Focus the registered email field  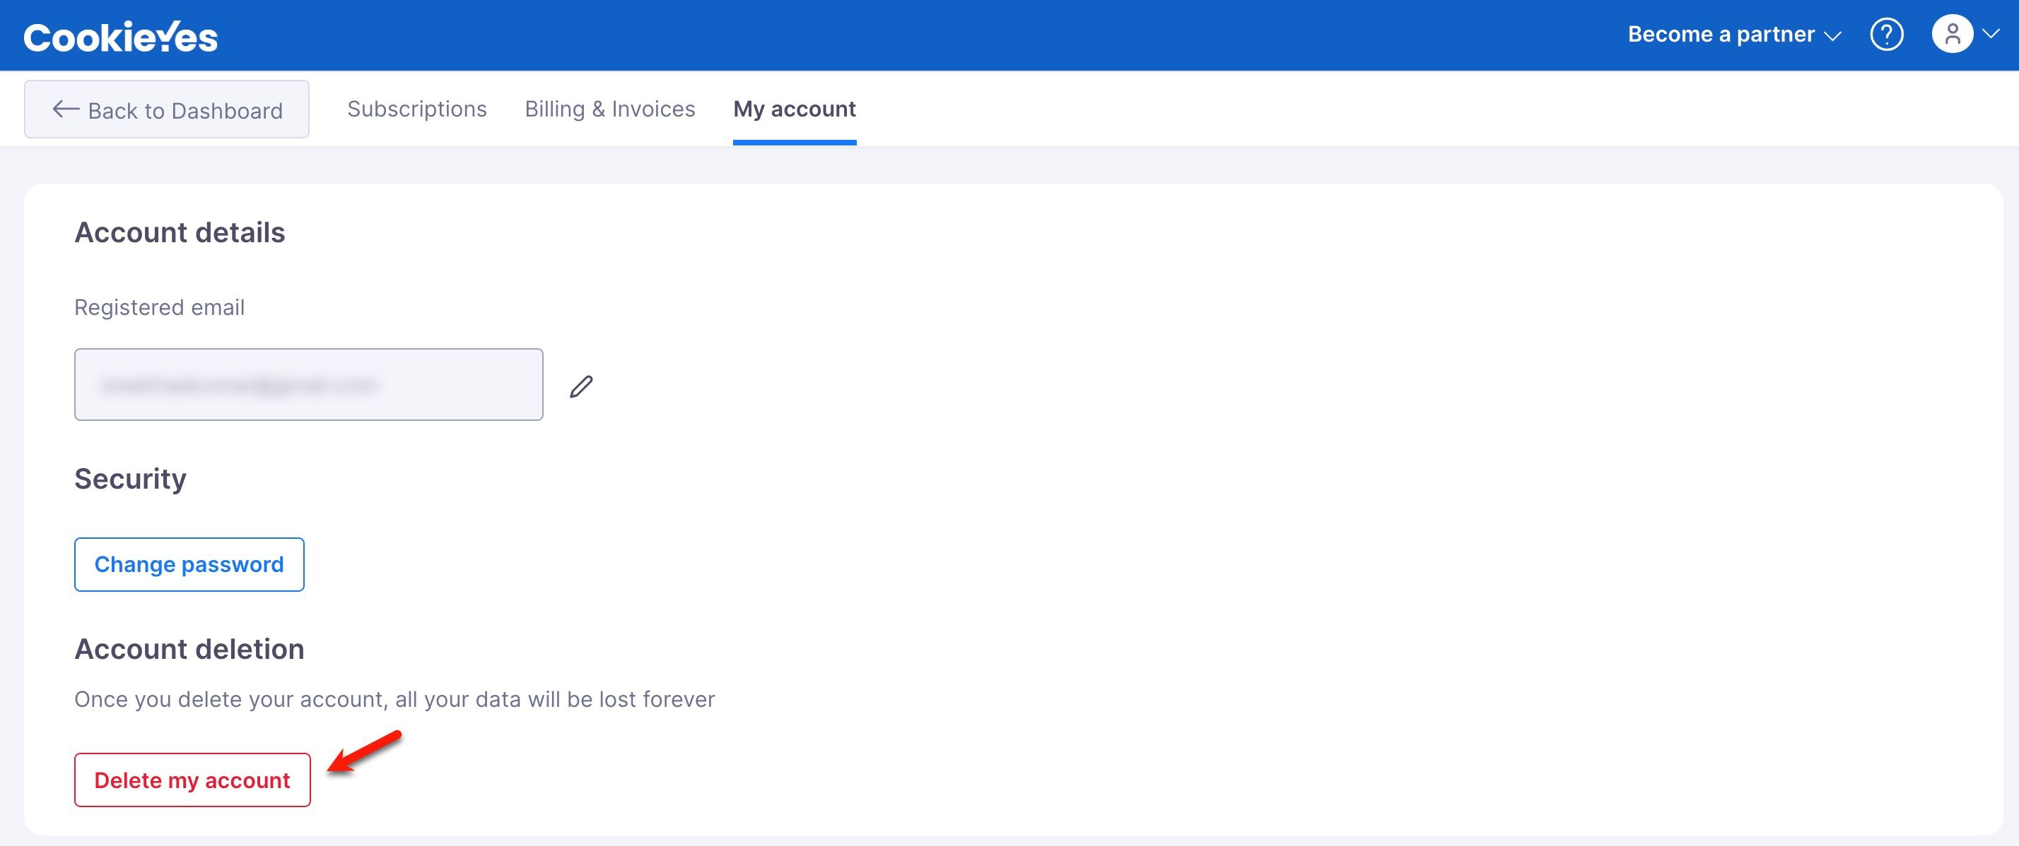pos(309,384)
